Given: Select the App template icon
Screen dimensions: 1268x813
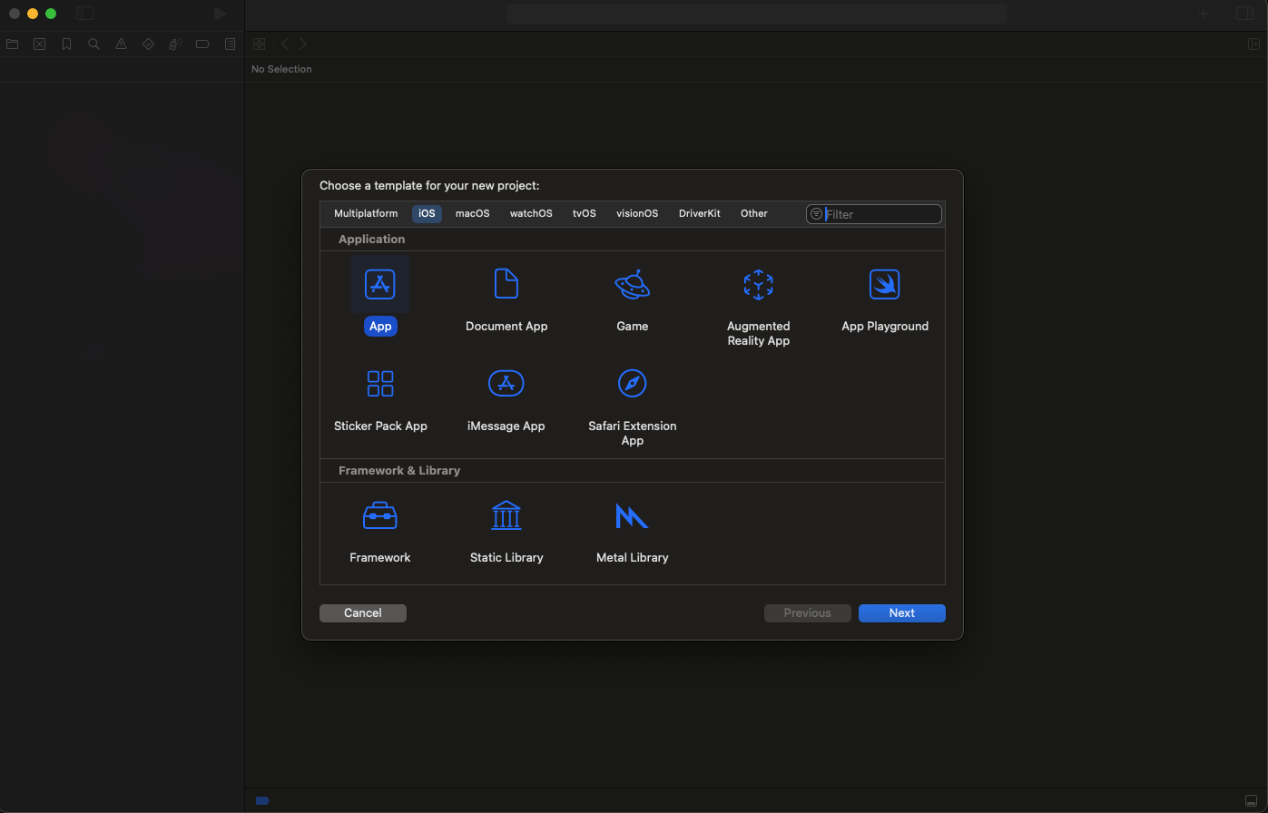Looking at the screenshot, I should click(380, 284).
